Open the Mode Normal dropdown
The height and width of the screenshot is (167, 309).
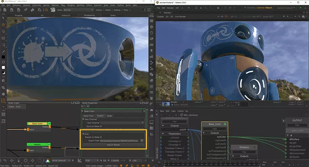[78, 10]
